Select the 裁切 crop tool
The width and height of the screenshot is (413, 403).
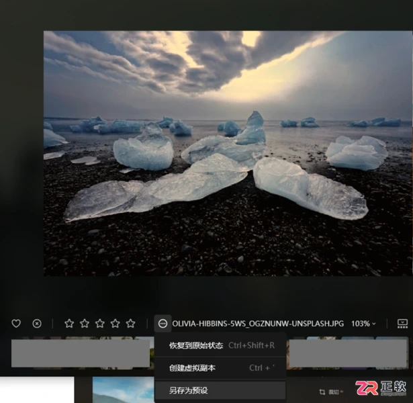pos(331,392)
